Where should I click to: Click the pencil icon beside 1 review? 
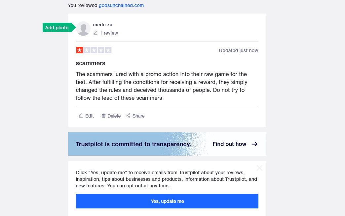[x=95, y=33]
